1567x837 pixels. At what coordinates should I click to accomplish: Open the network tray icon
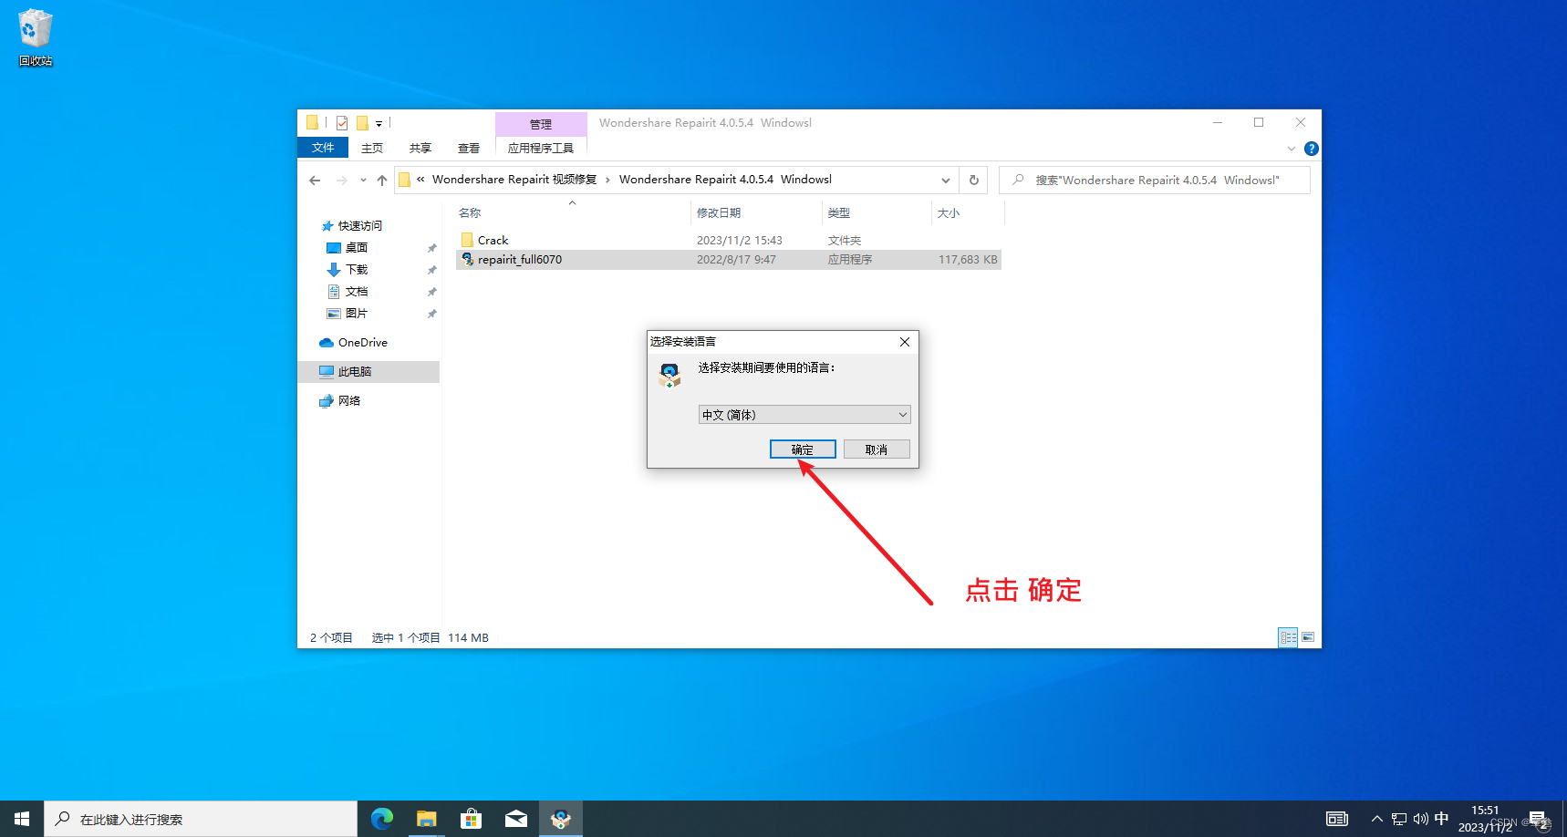coord(1399,819)
